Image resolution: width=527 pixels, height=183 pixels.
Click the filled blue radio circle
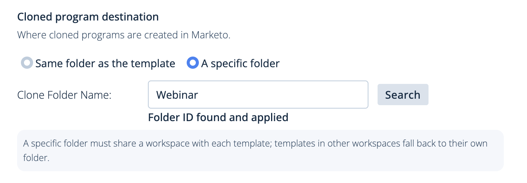[x=192, y=63]
